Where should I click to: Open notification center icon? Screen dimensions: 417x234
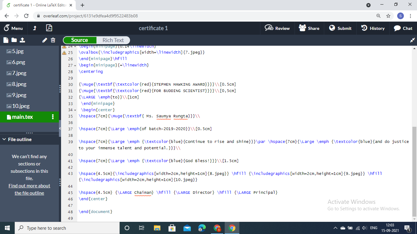tap(407, 228)
